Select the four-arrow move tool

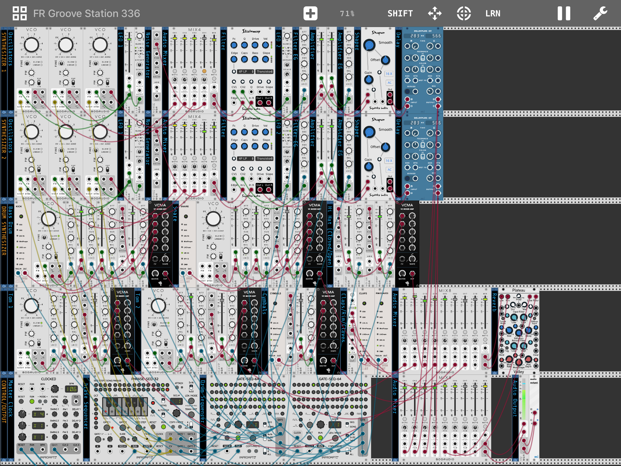click(435, 13)
